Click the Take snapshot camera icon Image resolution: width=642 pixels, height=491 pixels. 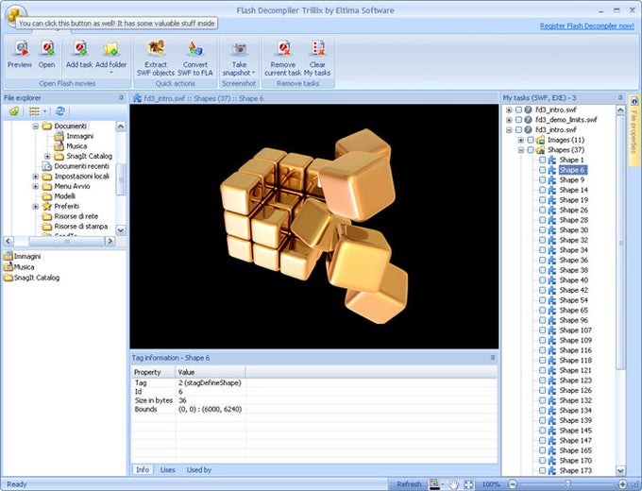239,49
